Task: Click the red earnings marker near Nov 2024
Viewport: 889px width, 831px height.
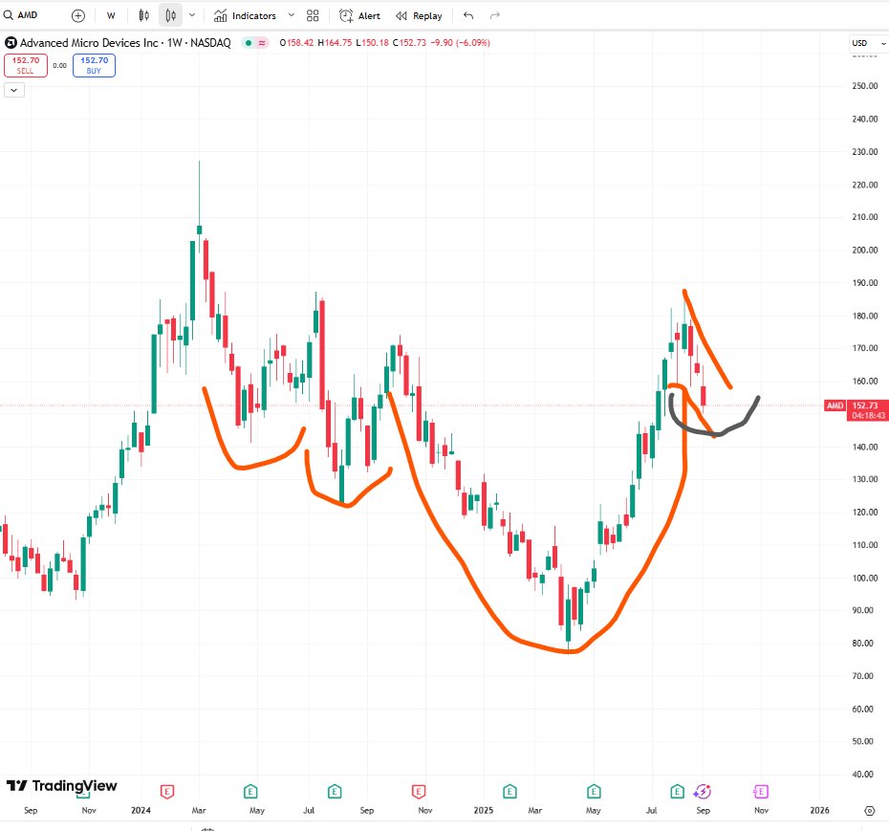Action: [419, 791]
